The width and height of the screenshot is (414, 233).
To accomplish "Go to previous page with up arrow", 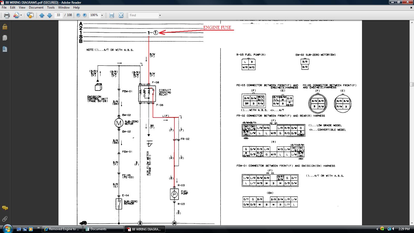I will click(42, 15).
